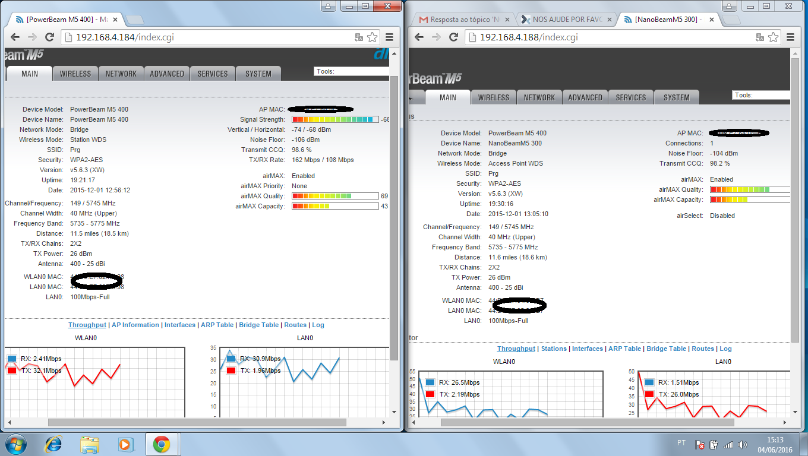Screen dimensions: 808x456
Task: Click AP Information link in left window
Action: [135, 325]
